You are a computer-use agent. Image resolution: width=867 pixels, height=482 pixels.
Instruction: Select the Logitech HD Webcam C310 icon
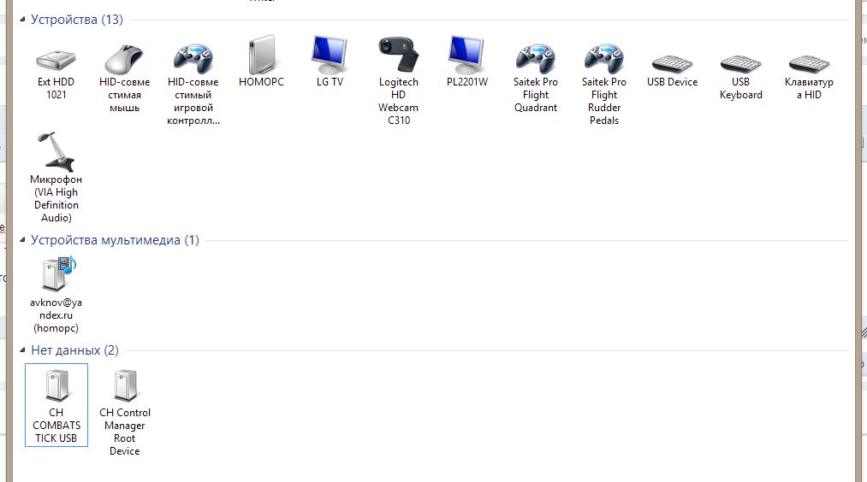pos(398,55)
